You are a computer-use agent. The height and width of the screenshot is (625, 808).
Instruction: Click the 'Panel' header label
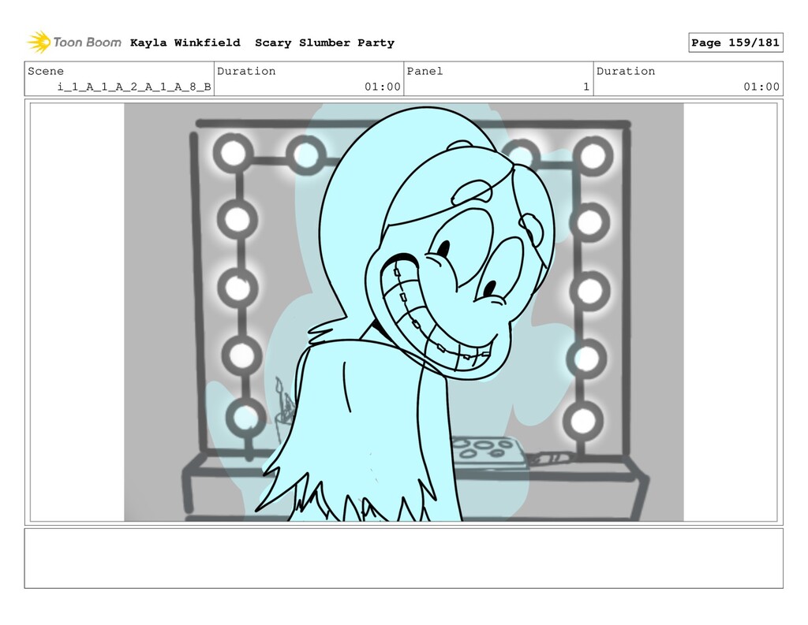coord(425,71)
